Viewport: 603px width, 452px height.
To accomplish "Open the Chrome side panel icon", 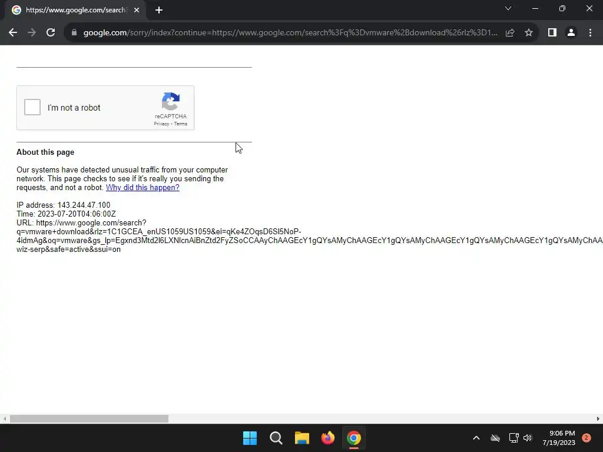I will tap(552, 33).
